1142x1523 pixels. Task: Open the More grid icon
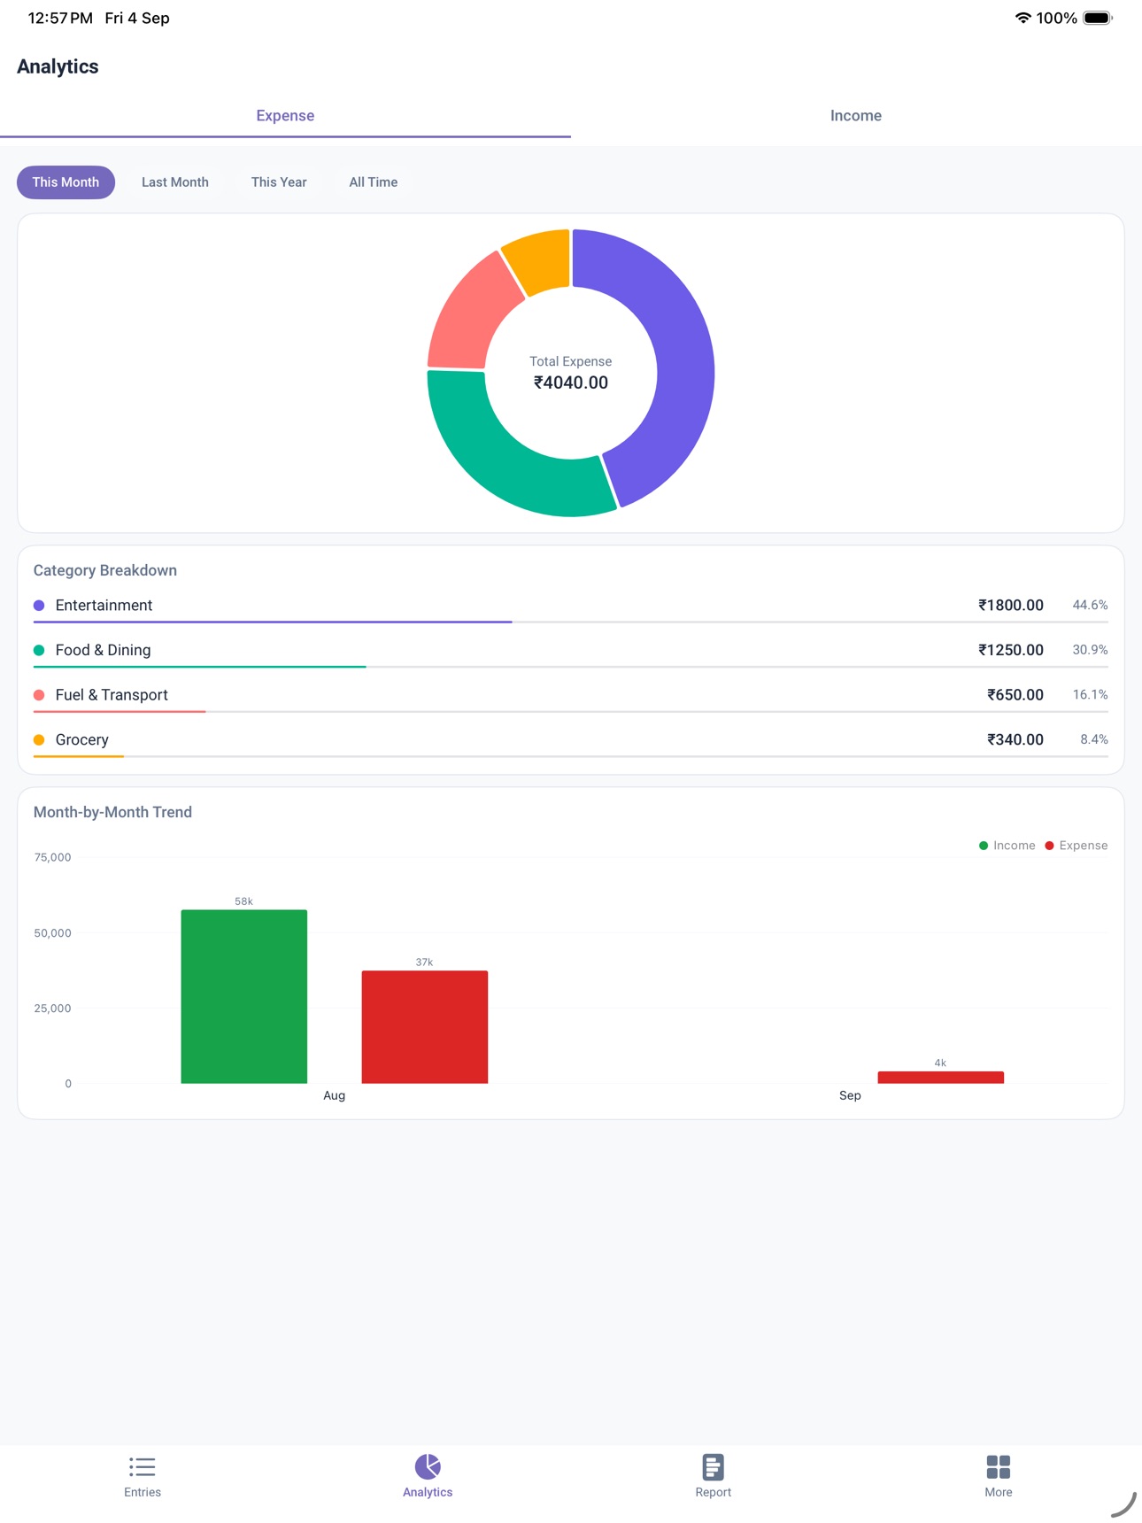click(x=999, y=1467)
